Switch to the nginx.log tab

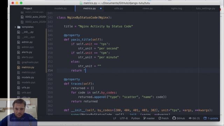pos(176,8)
